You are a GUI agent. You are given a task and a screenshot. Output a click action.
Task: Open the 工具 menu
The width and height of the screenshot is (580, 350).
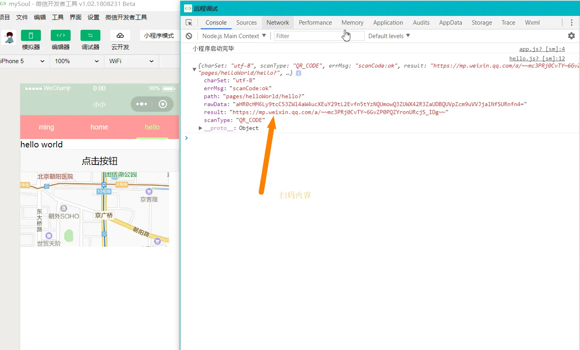(x=58, y=17)
